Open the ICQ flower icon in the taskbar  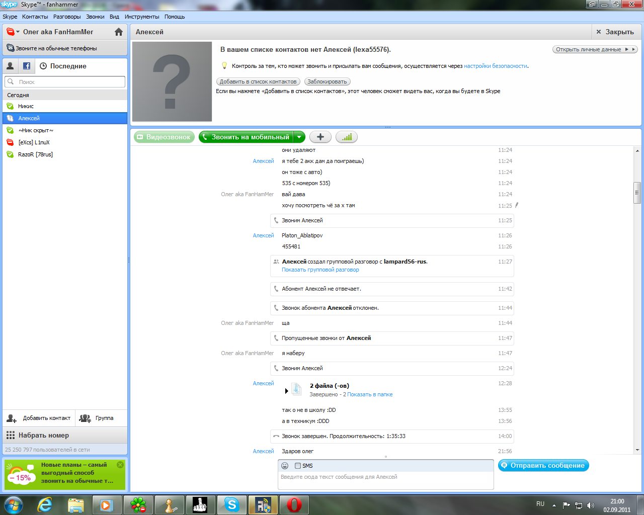138,505
